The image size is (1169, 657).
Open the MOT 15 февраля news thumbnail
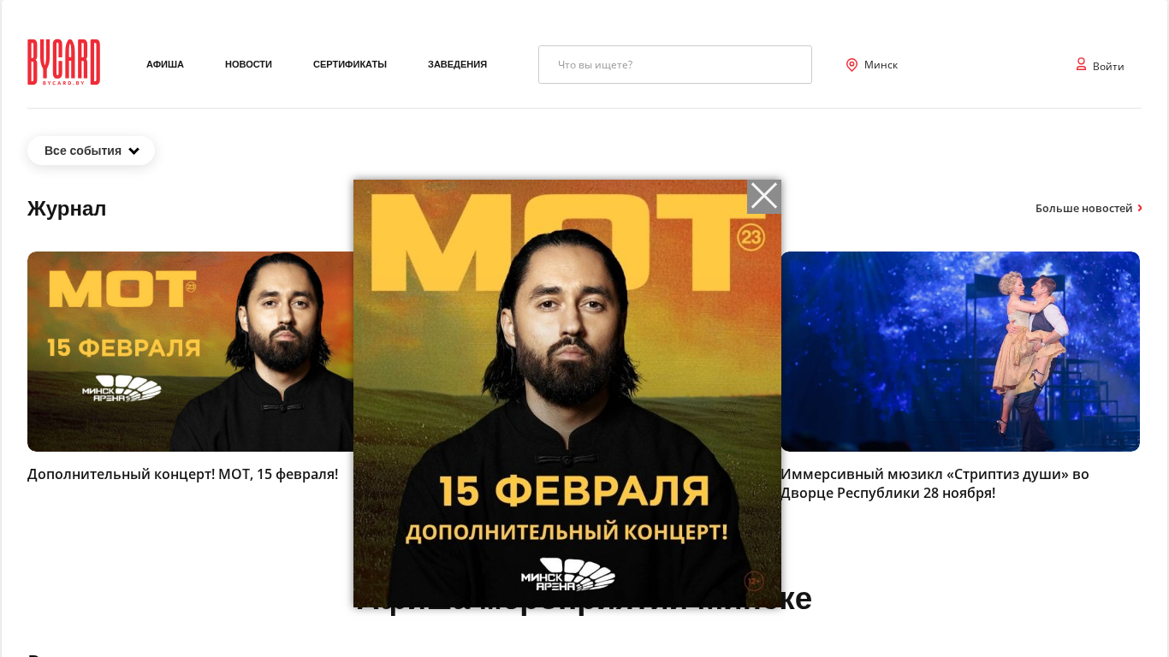tap(190, 352)
